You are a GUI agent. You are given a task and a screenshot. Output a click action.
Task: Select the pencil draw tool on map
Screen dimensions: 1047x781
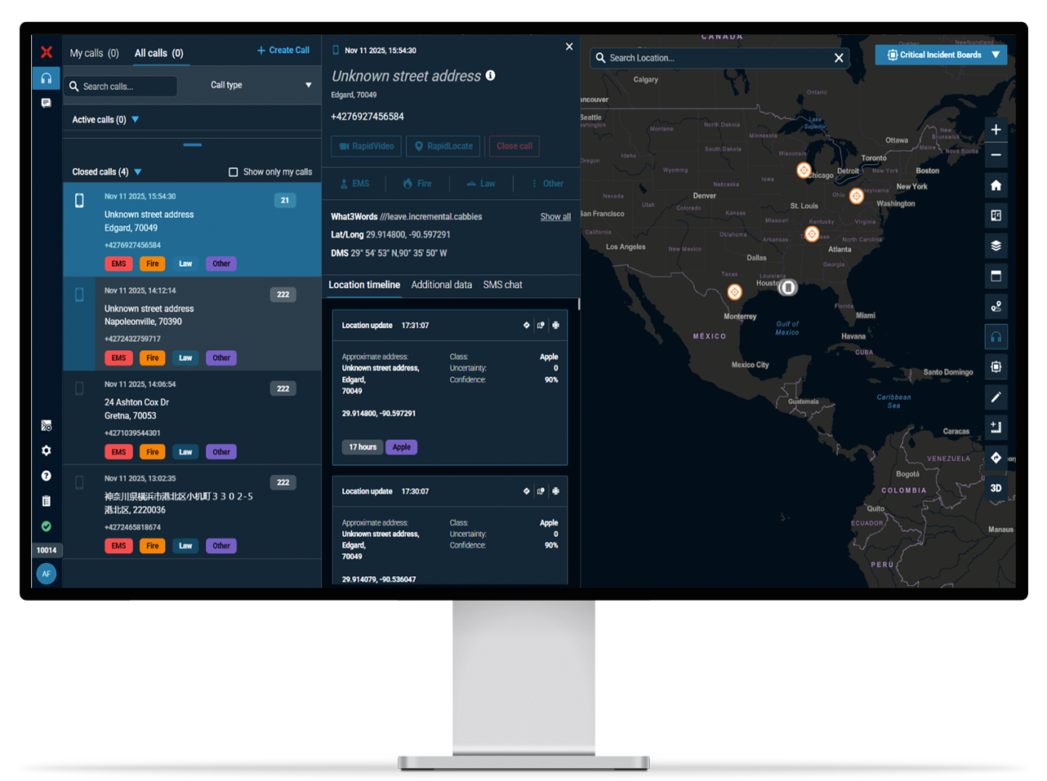996,397
